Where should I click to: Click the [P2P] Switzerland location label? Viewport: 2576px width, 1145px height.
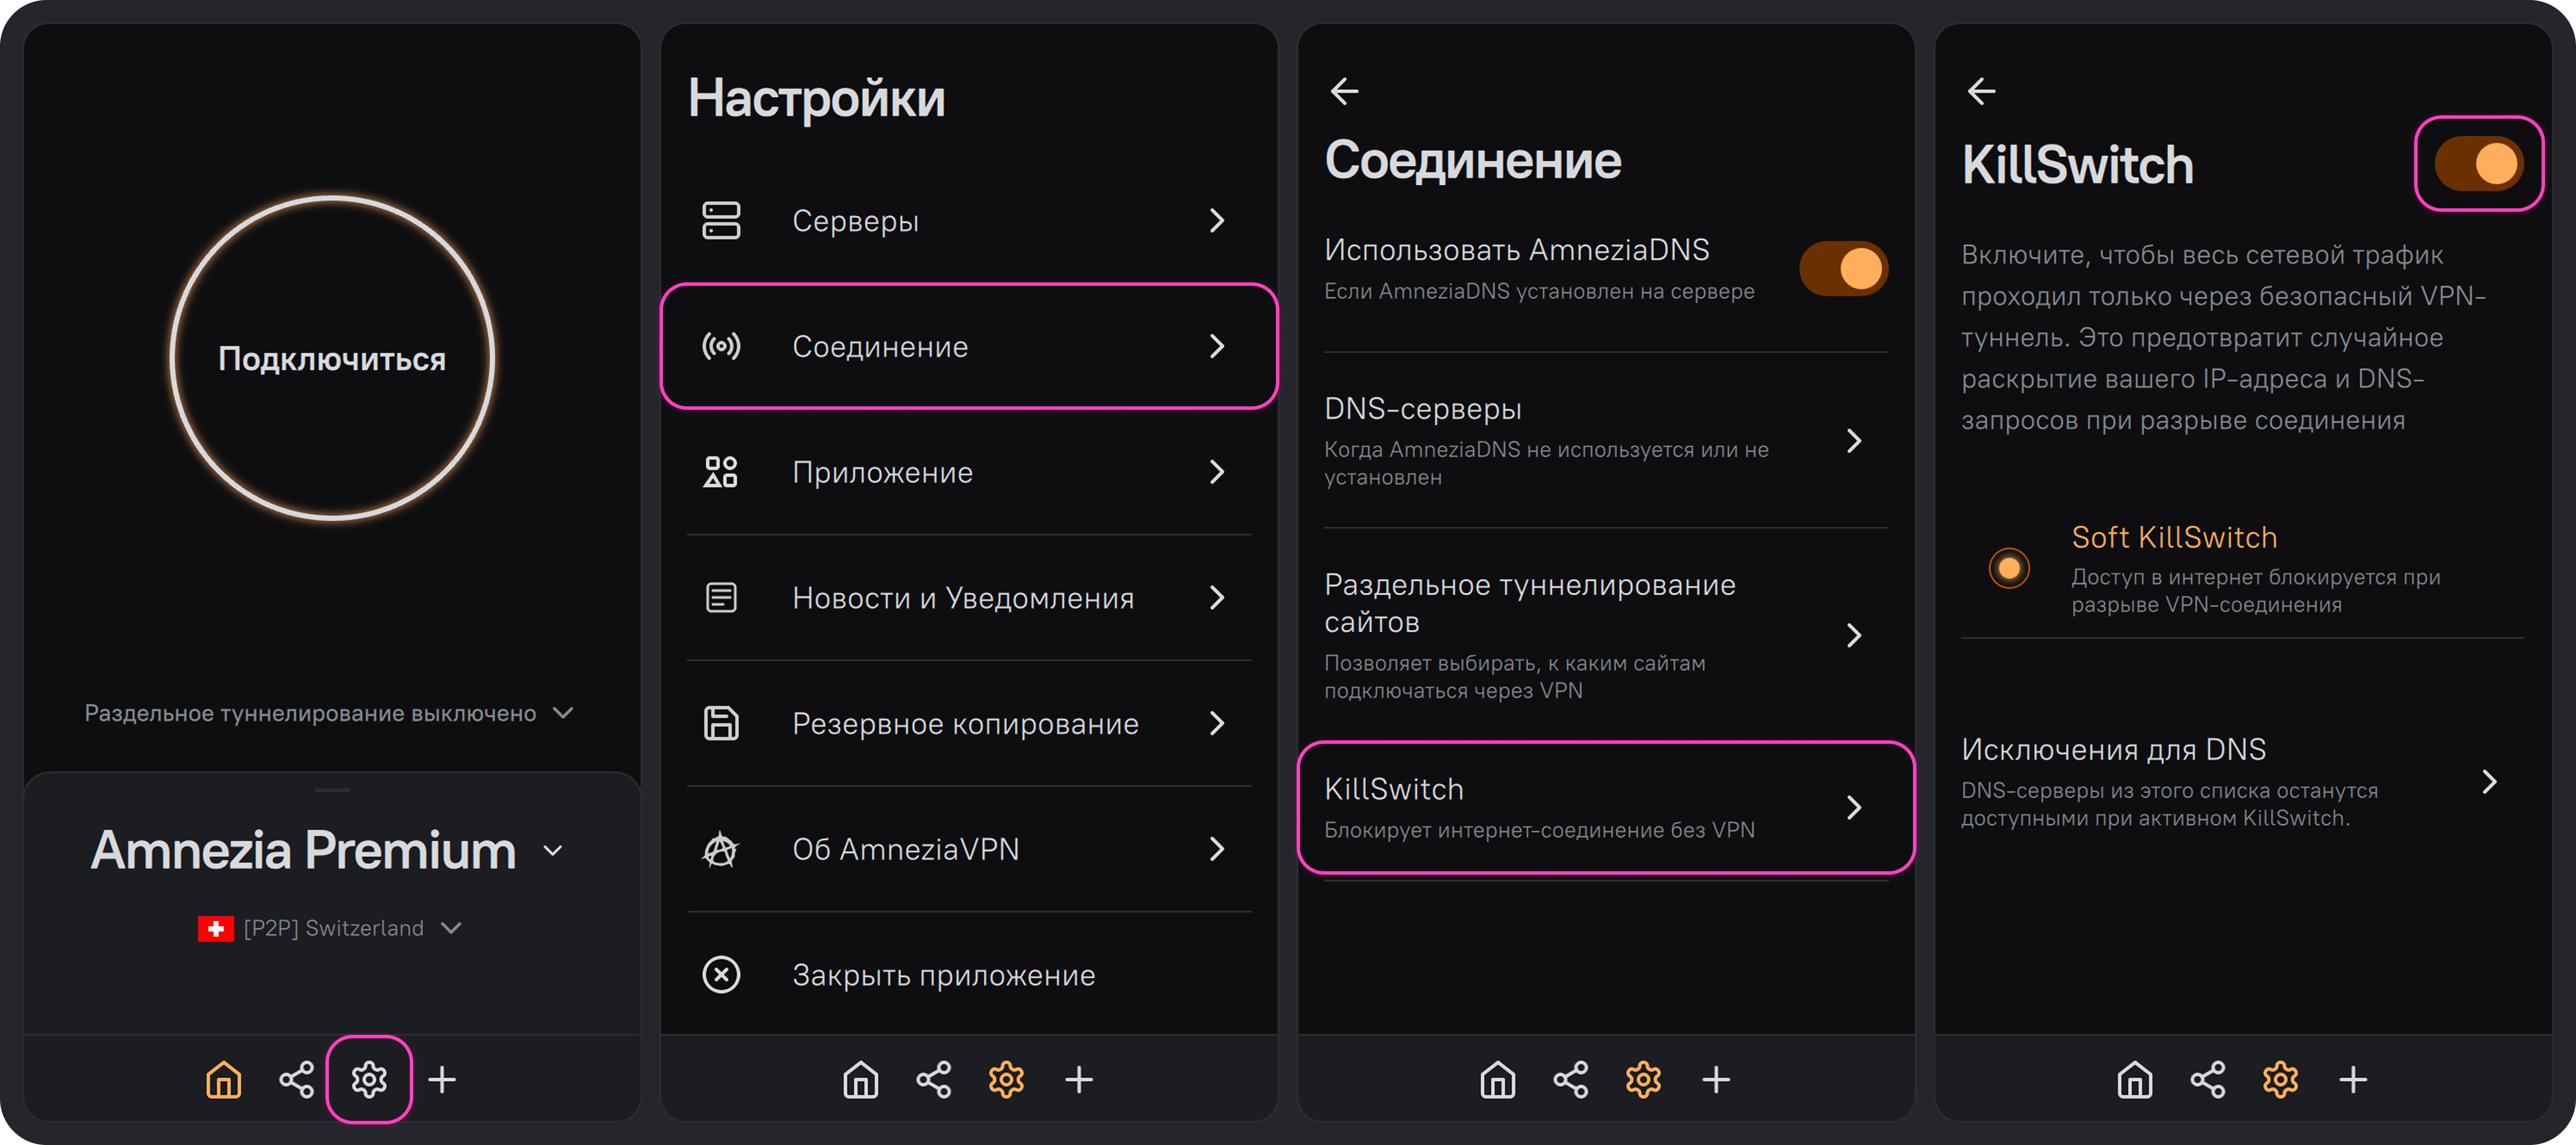[334, 928]
